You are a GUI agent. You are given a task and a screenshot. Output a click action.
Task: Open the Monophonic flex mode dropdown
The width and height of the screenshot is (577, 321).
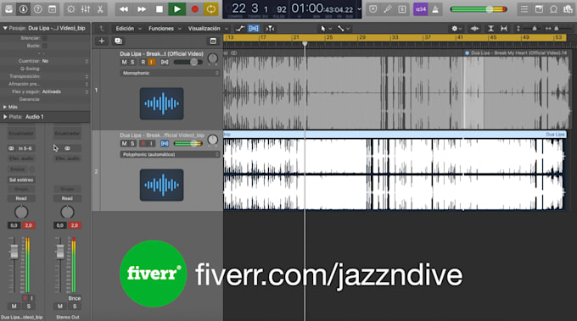(x=170, y=73)
